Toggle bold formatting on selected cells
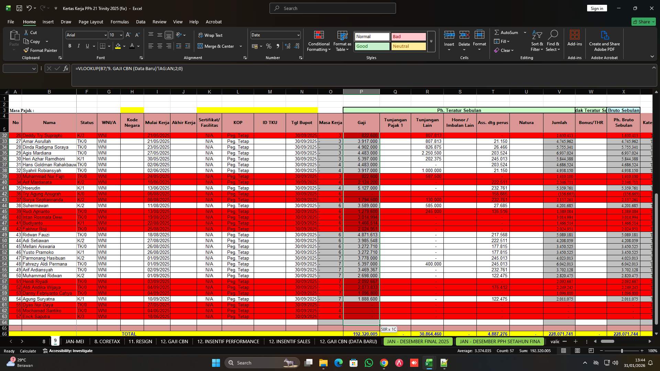 70,46
